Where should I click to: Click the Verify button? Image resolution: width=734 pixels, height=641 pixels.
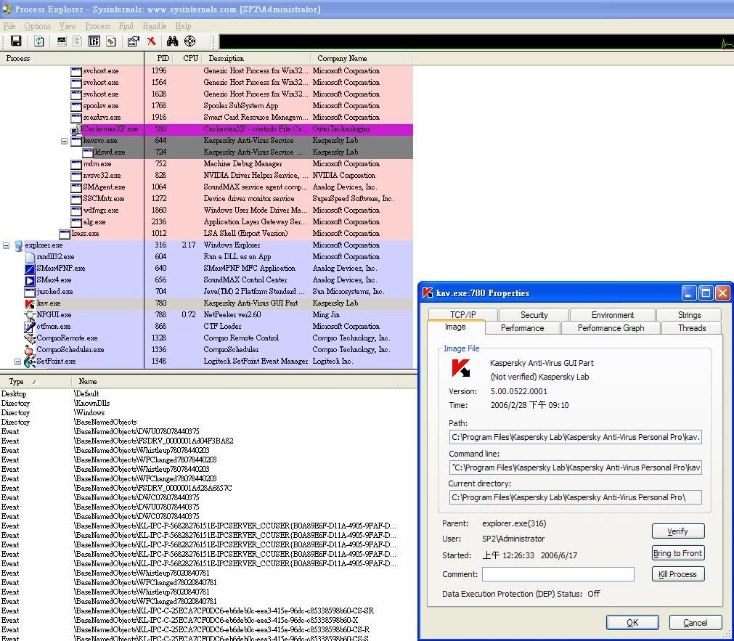click(x=678, y=531)
